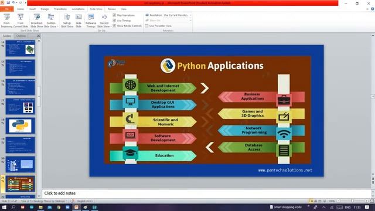Image resolution: width=375 pixels, height=211 pixels.
Task: Open Windows taskbar search
Action: tap(13, 207)
